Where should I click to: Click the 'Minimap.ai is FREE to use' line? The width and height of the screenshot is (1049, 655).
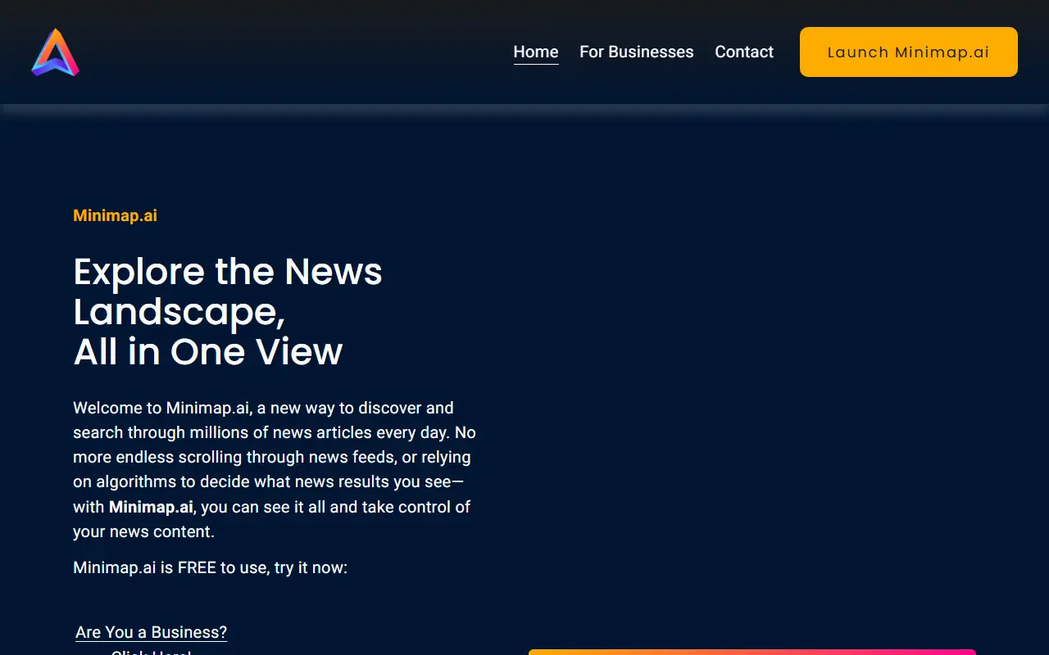210,567
